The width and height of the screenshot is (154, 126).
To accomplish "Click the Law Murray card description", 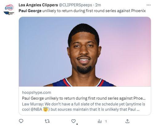I will click(x=84, y=107).
